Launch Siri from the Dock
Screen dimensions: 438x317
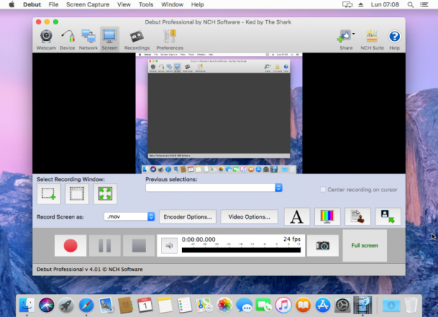click(47, 305)
